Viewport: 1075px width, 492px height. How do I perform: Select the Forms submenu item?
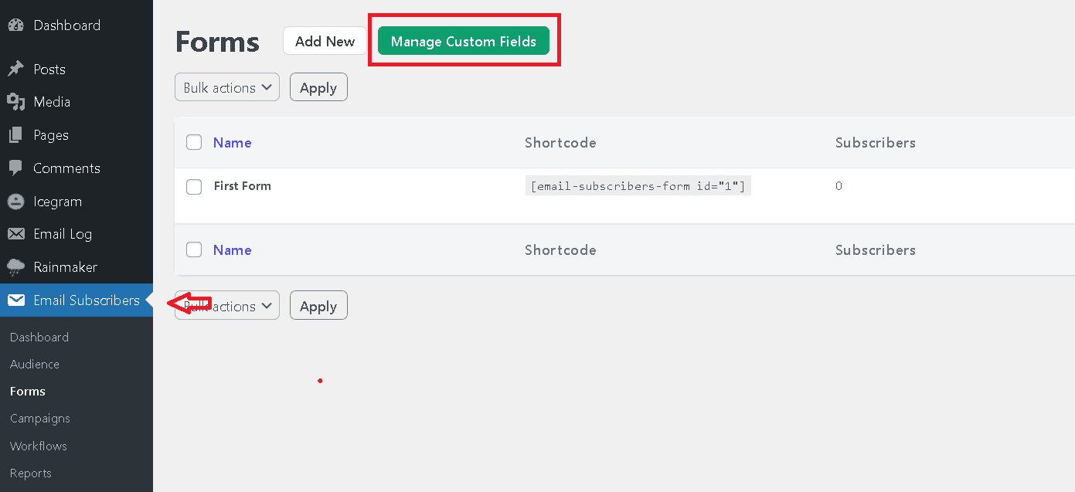28,392
